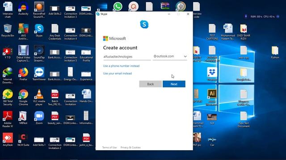The width and height of the screenshot is (286, 160).
Task: Minimize the Skype window
Action: 169,14
